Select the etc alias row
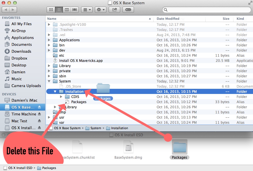253x171 pixels. (x=149, y=56)
